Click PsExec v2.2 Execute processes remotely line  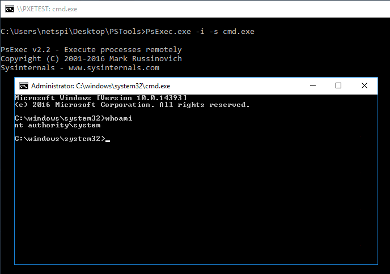pos(91,50)
